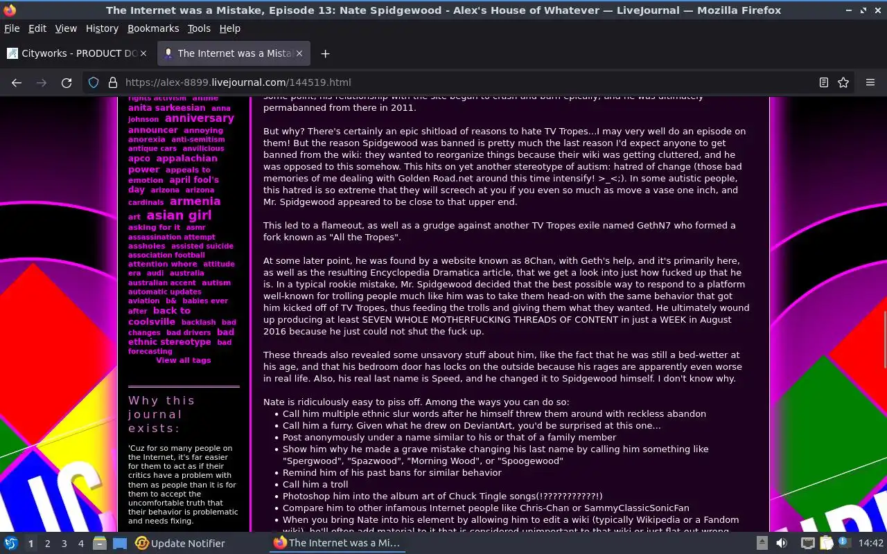
Task: Go back using the browser back arrow
Action: point(17,82)
